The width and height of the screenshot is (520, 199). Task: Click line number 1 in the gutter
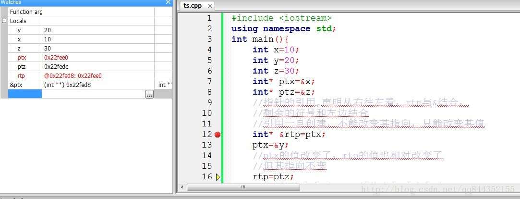click(x=209, y=18)
